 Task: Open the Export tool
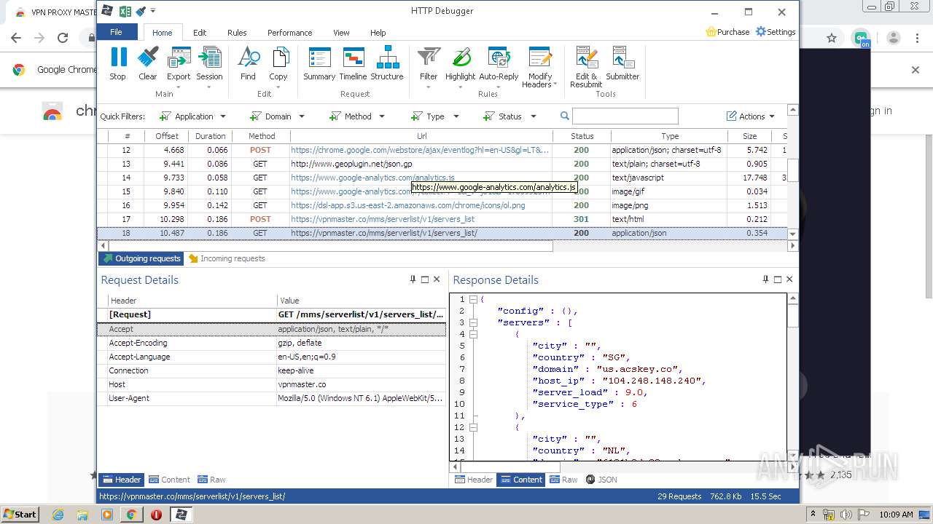point(179,67)
